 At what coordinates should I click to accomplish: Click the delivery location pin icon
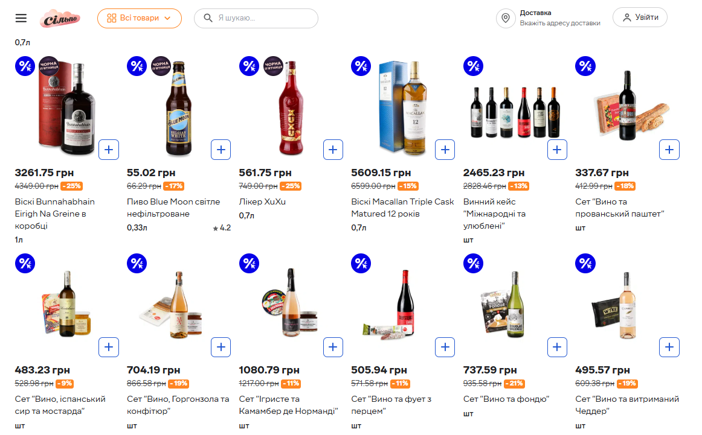pos(506,18)
